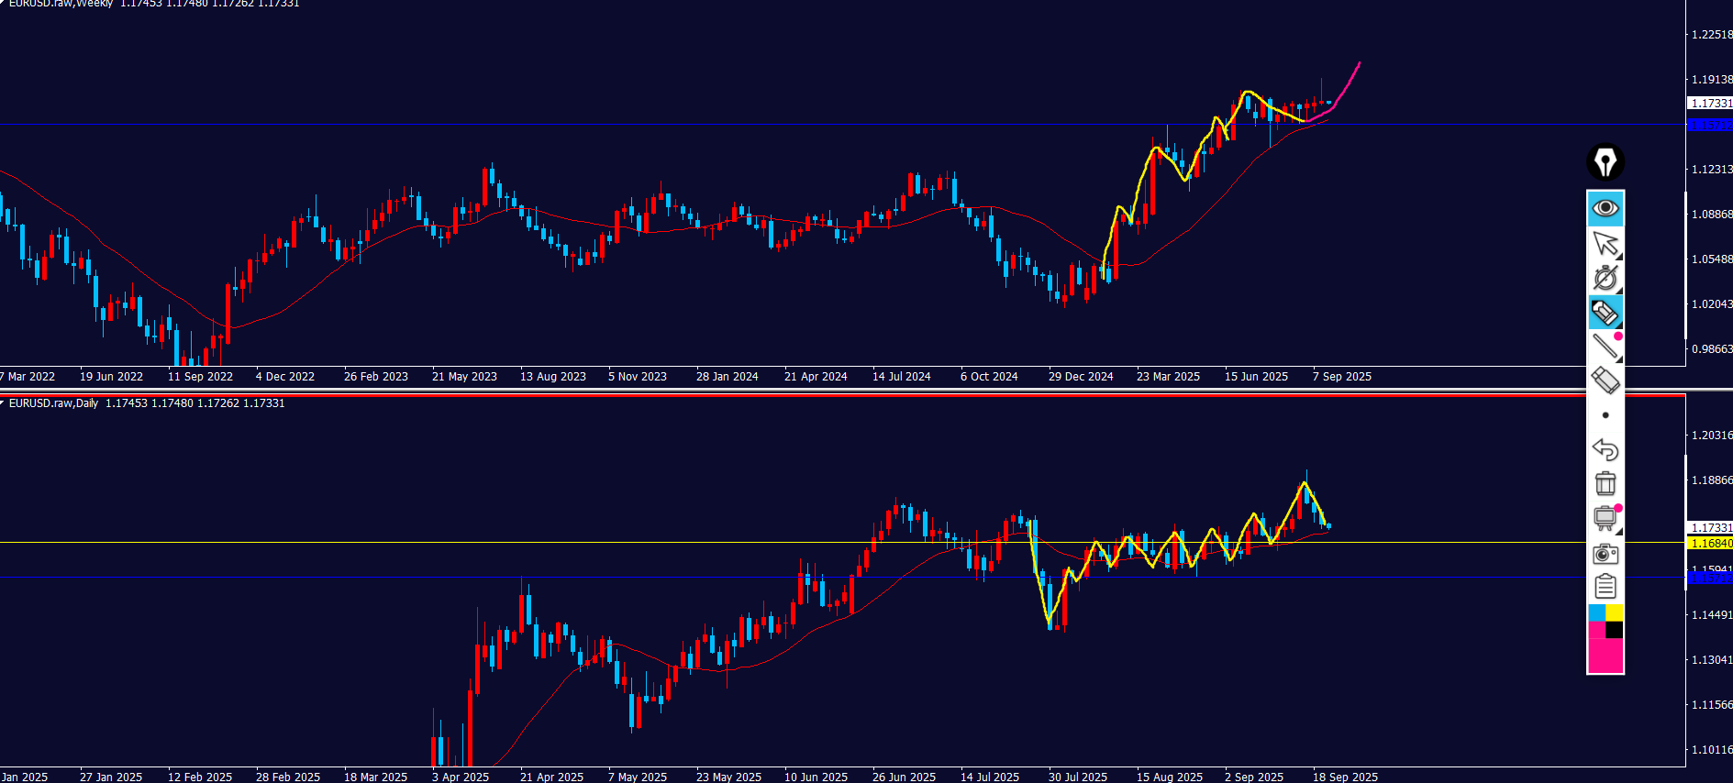1733x783 pixels.
Task: Open the whiteboard easel options arrow
Action: [x=1619, y=532]
